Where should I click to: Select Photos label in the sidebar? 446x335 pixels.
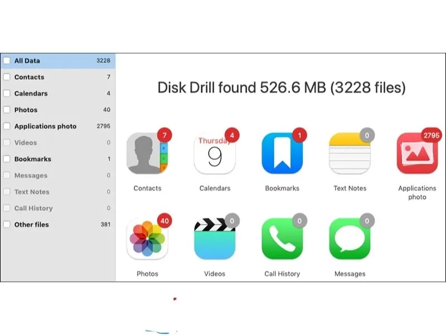26,109
